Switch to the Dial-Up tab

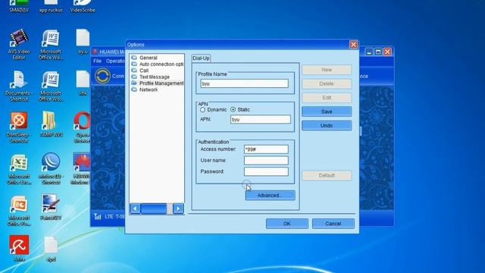[201, 58]
